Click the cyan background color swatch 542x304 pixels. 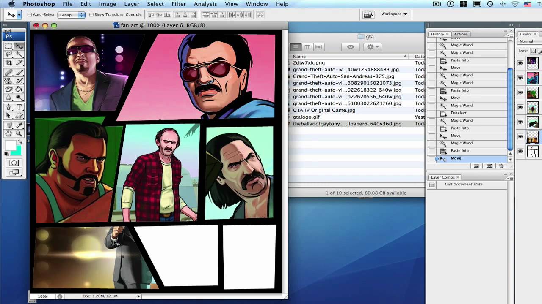(x=17, y=151)
